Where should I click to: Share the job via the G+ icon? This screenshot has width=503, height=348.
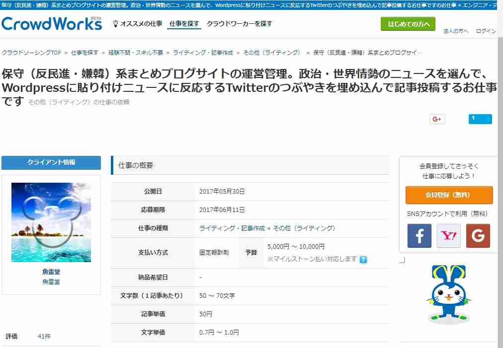(436, 119)
